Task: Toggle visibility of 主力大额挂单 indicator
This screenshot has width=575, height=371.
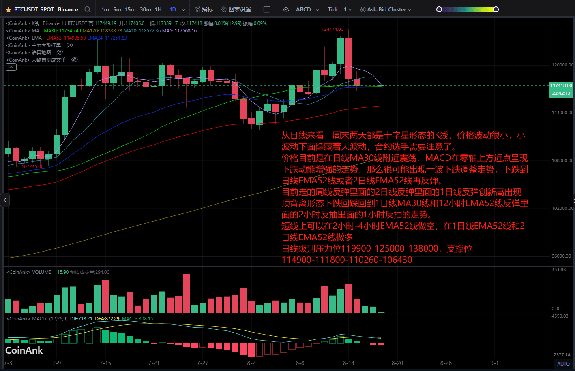Action: click(x=70, y=45)
